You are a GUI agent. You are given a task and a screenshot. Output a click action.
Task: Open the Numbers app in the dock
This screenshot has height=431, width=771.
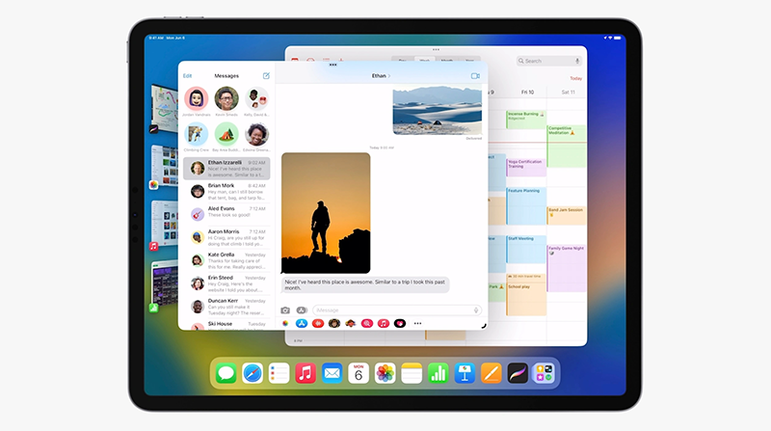click(x=439, y=373)
